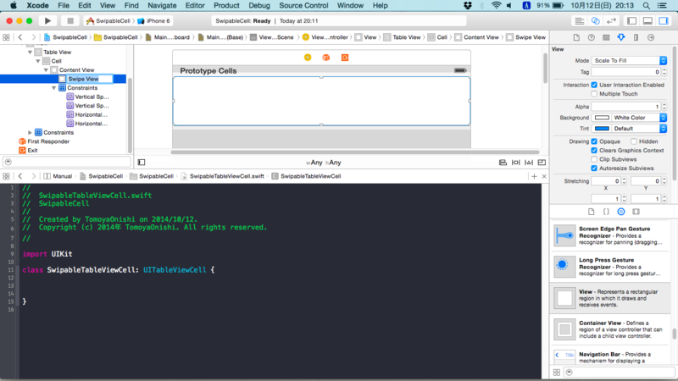Collapse the Content View outline row
Viewport: 678px width, 381px height.
46,70
